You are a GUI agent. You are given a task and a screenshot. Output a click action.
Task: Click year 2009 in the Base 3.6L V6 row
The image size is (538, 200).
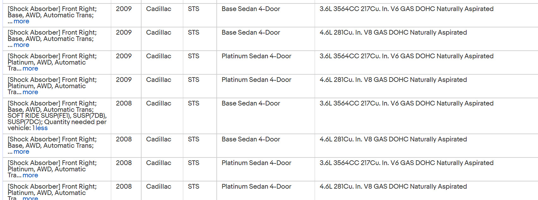pos(124,9)
